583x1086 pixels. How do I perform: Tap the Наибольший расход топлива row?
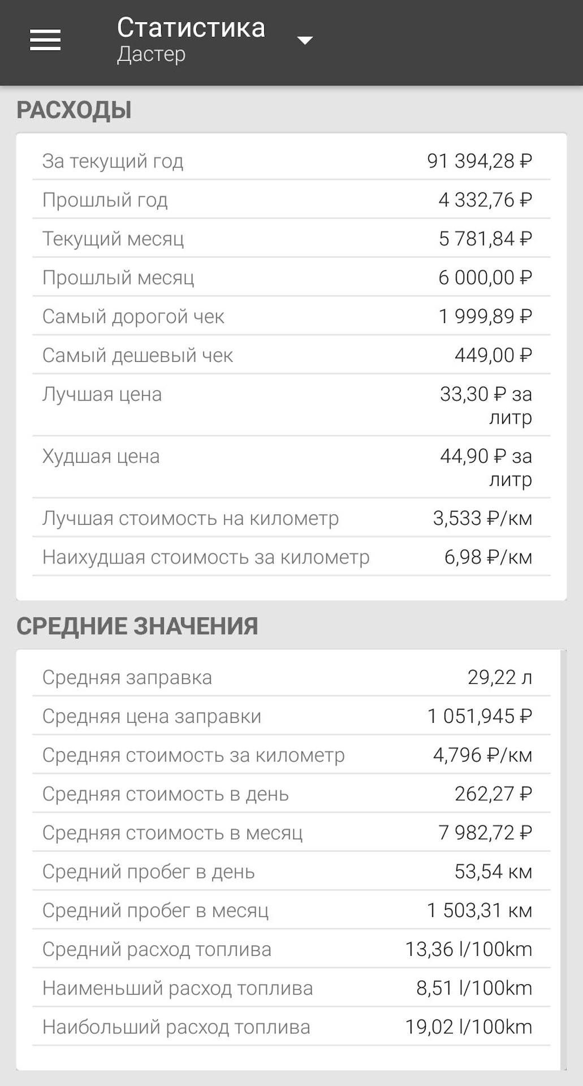coord(291,1027)
